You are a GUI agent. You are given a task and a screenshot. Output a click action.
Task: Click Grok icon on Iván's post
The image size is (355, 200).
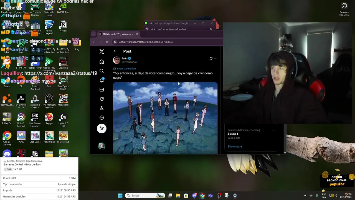pos(211,58)
